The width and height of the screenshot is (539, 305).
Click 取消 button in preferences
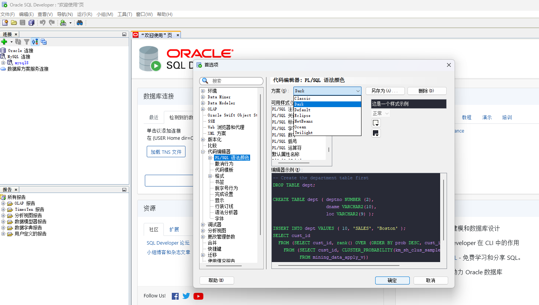431,280
